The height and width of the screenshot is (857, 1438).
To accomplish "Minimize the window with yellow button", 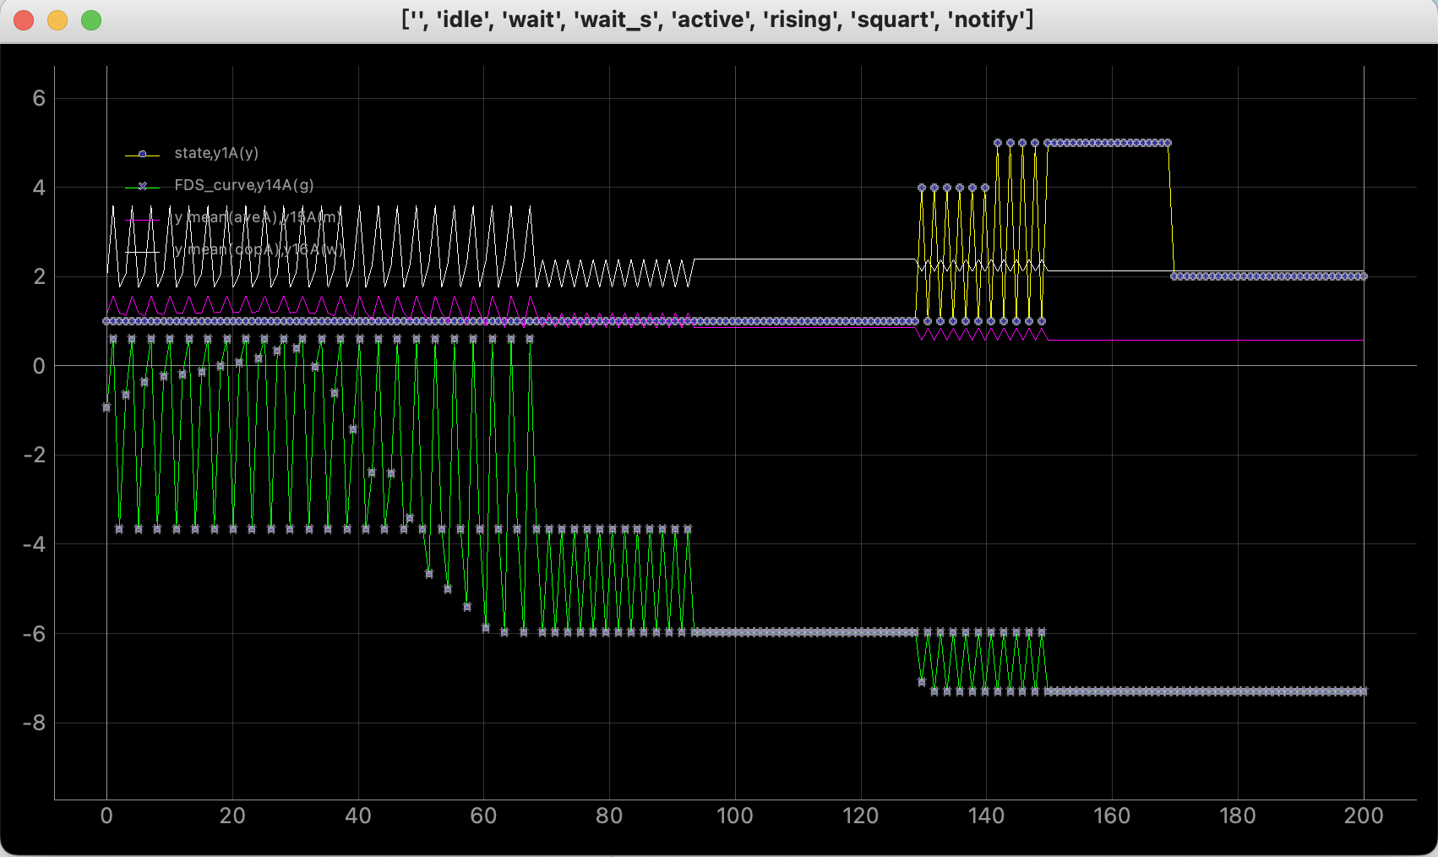I will click(x=57, y=20).
